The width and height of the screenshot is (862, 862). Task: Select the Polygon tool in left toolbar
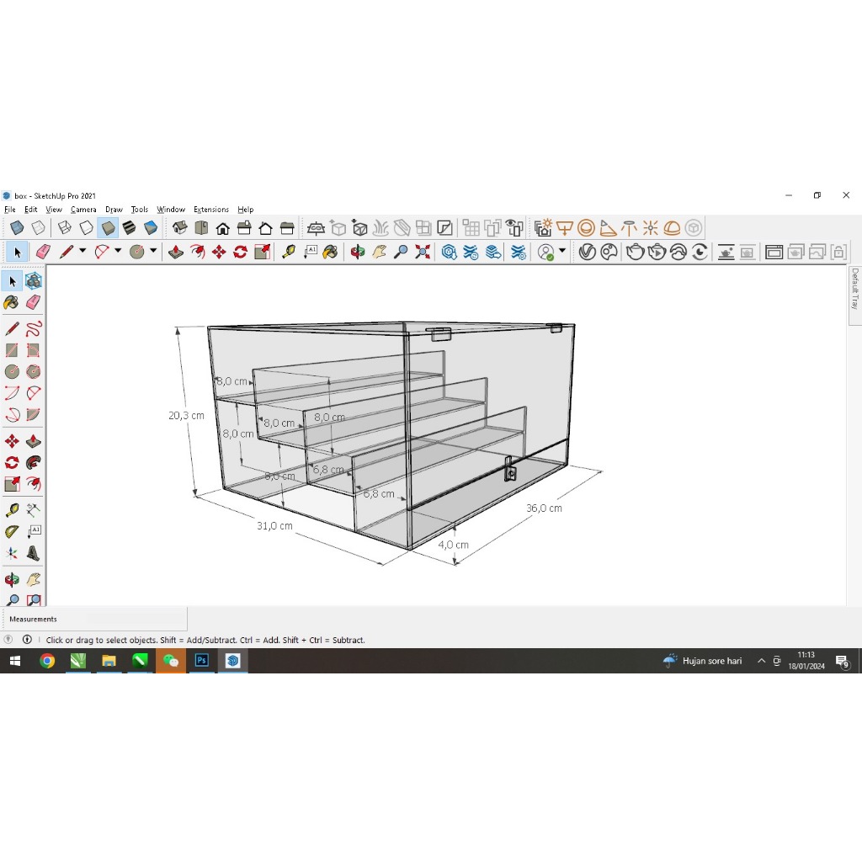point(34,371)
